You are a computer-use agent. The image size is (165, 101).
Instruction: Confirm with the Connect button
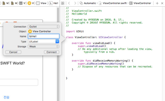click(52, 52)
